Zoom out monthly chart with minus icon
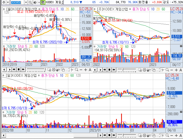Screen dimensions: 183x139 click(x=81, y=70)
